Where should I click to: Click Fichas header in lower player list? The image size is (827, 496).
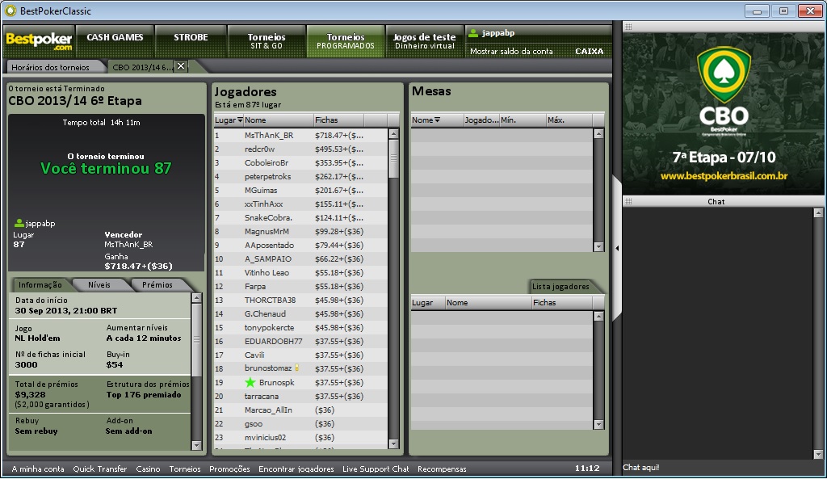(562, 303)
